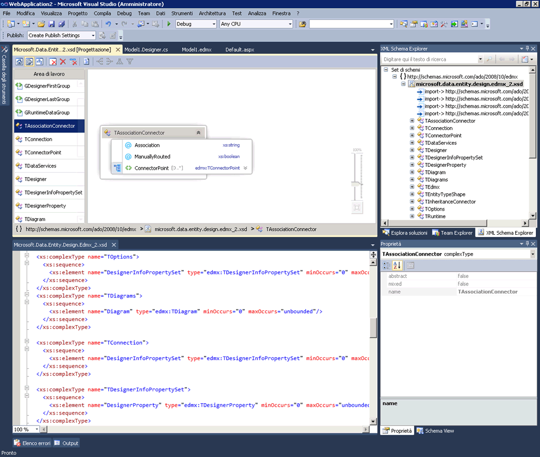Click the Clear Workspace icon
Image resolution: width=540 pixels, height=457 pixels.
[53, 61]
